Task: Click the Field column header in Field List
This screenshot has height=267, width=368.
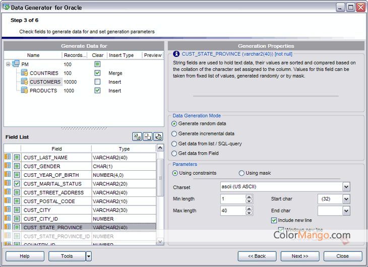Action: pyautogui.click(x=56, y=149)
